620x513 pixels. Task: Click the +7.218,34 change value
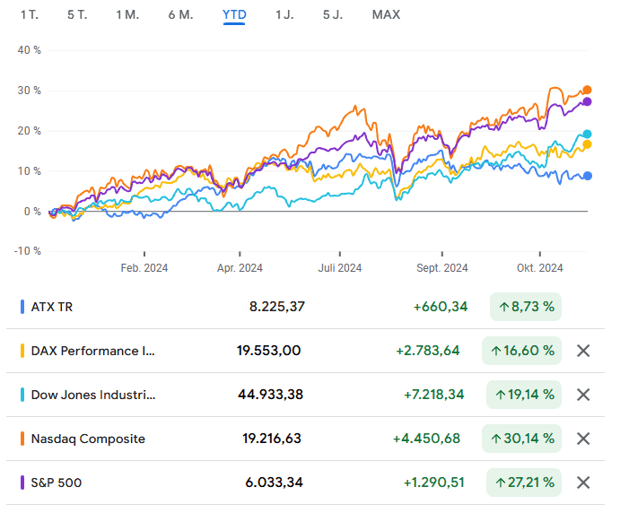pyautogui.click(x=433, y=395)
